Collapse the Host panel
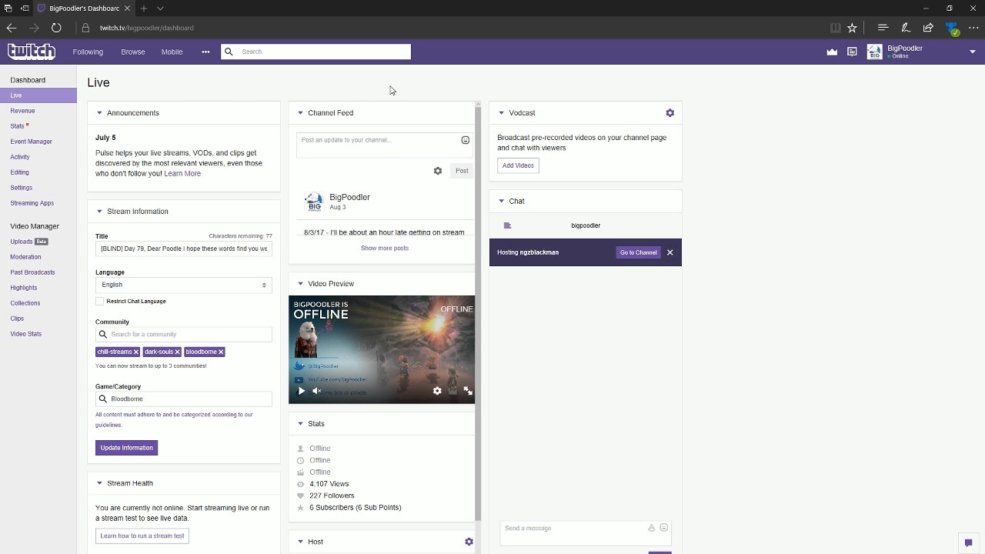The height and width of the screenshot is (554, 985). point(300,542)
